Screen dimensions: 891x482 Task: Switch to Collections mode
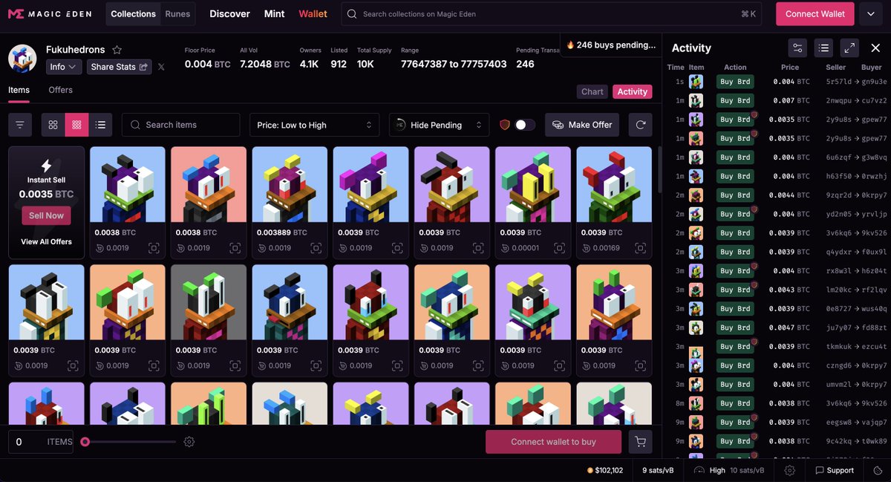click(134, 14)
